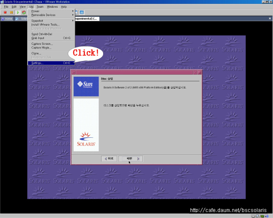Click the Reset virtual machine toolbar icon
The image size is (273, 218).
pyautogui.click(x=24, y=12)
